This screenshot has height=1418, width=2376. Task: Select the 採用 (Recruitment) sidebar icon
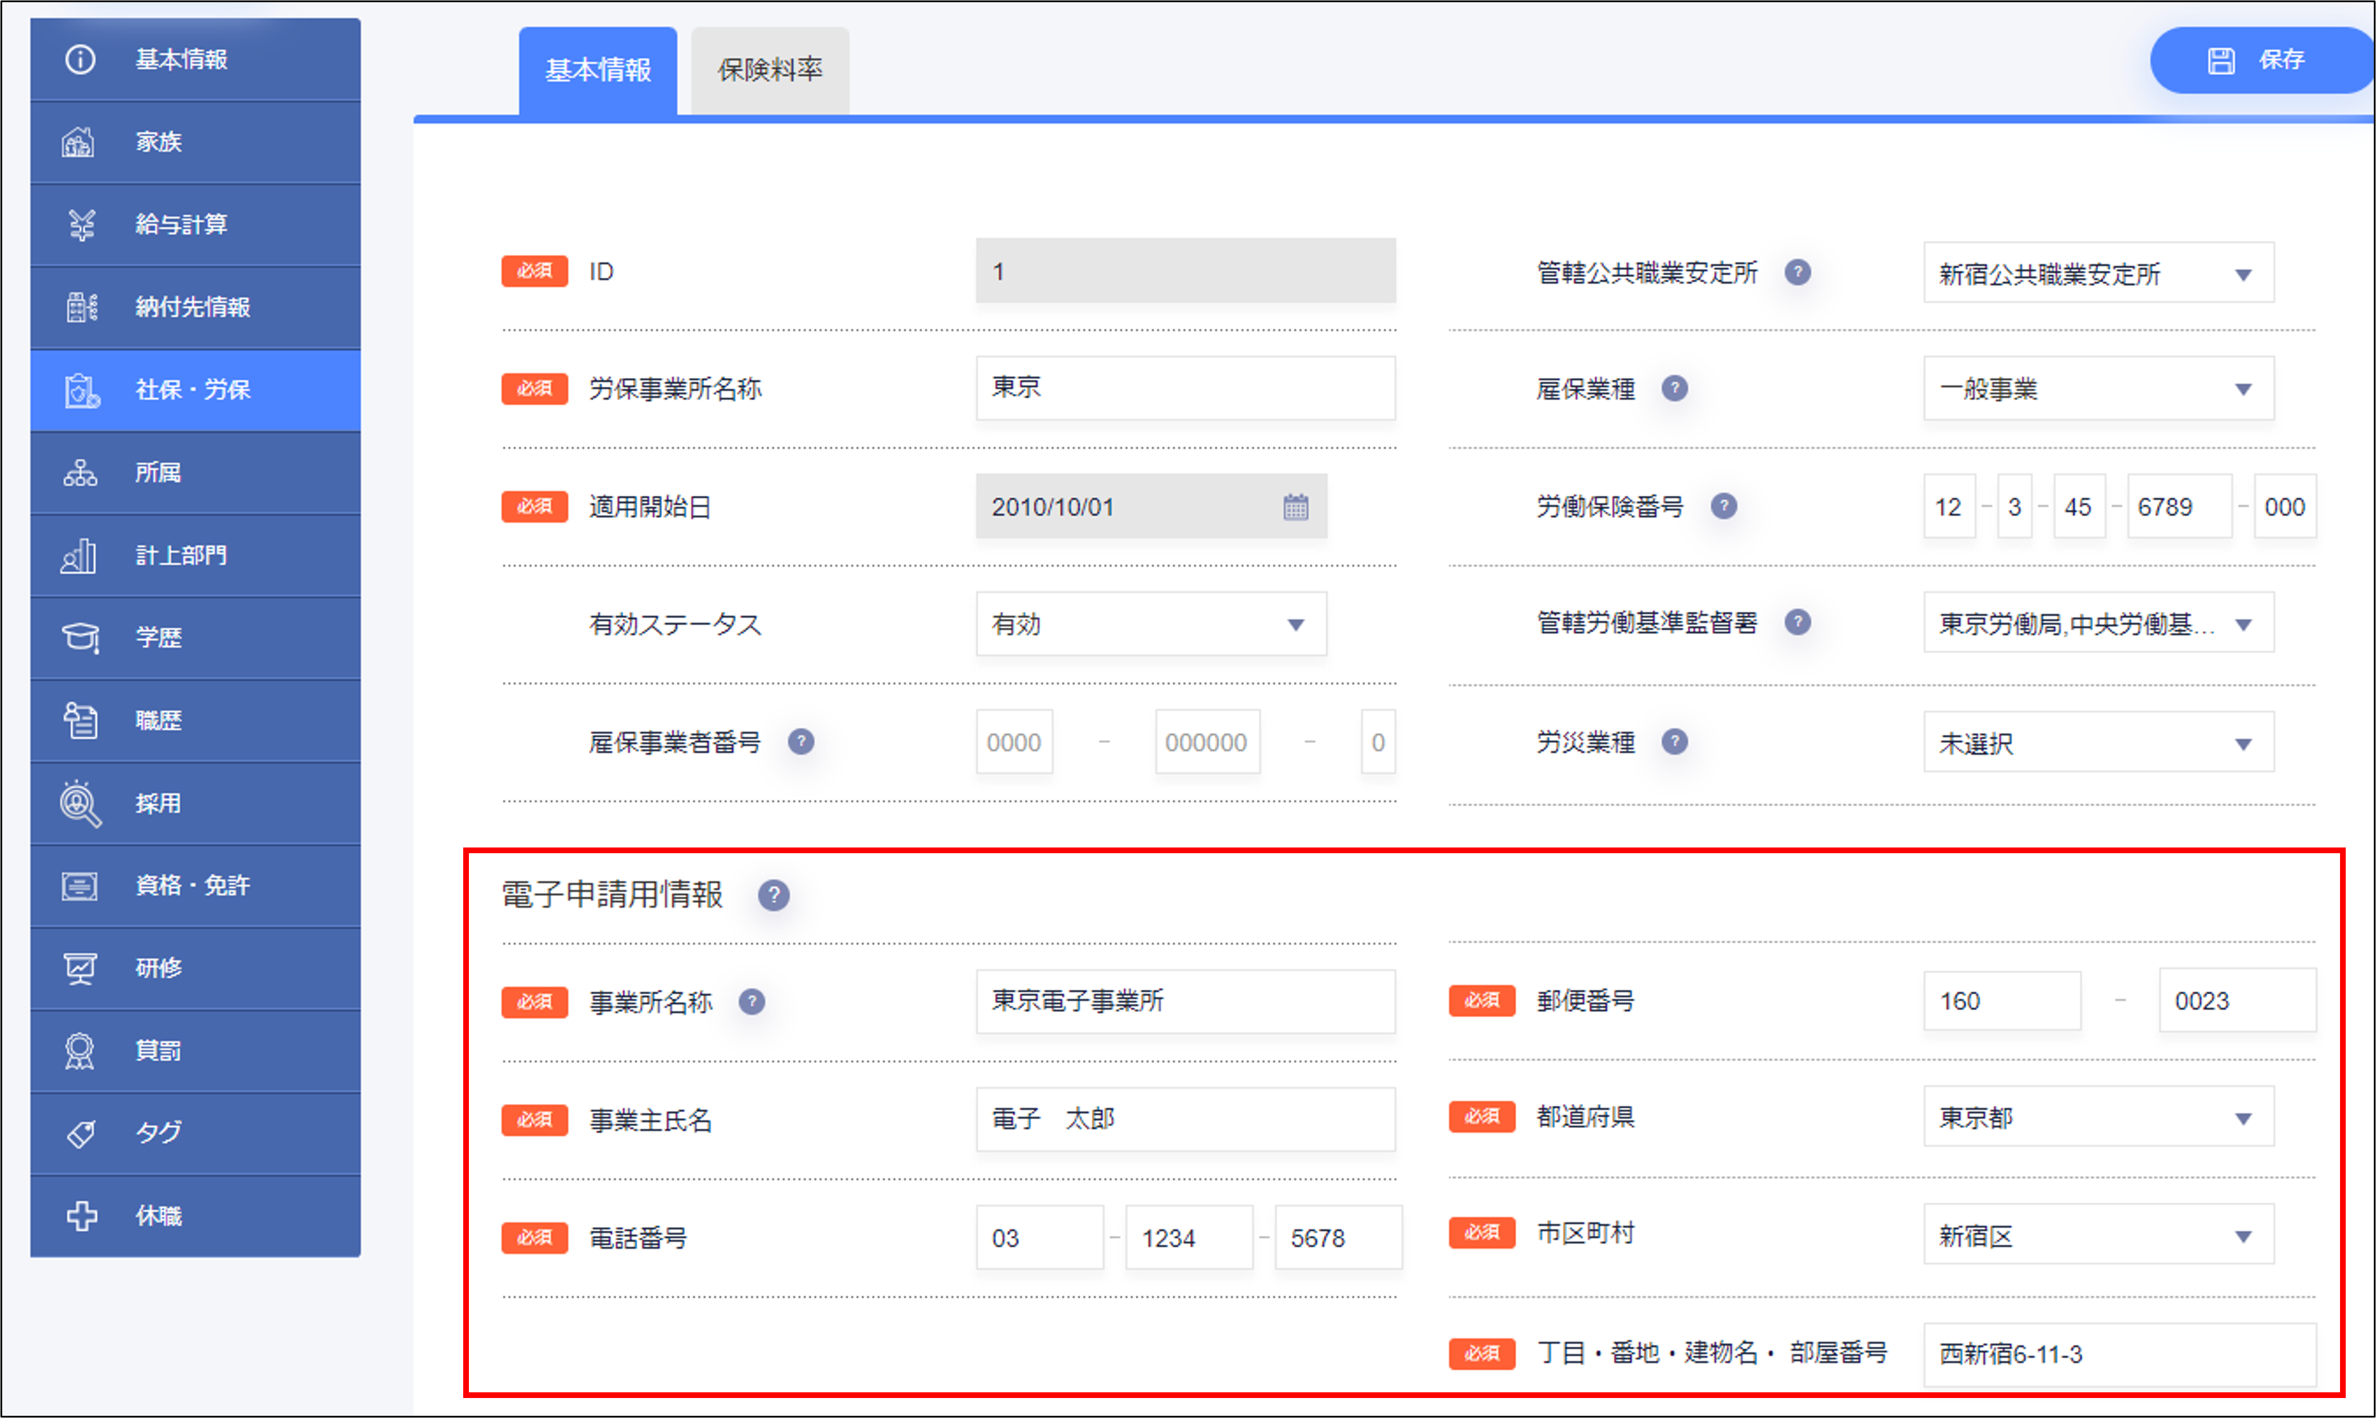81,802
